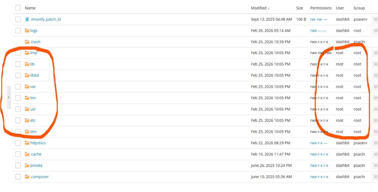Click the logs folder icon

tap(27, 31)
